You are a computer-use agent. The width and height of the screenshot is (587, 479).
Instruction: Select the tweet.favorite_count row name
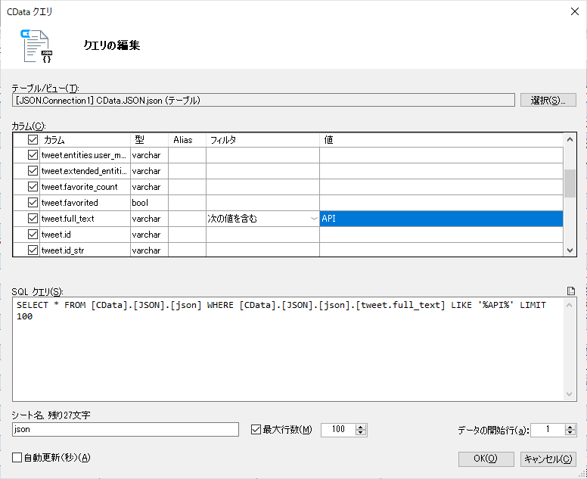click(85, 186)
